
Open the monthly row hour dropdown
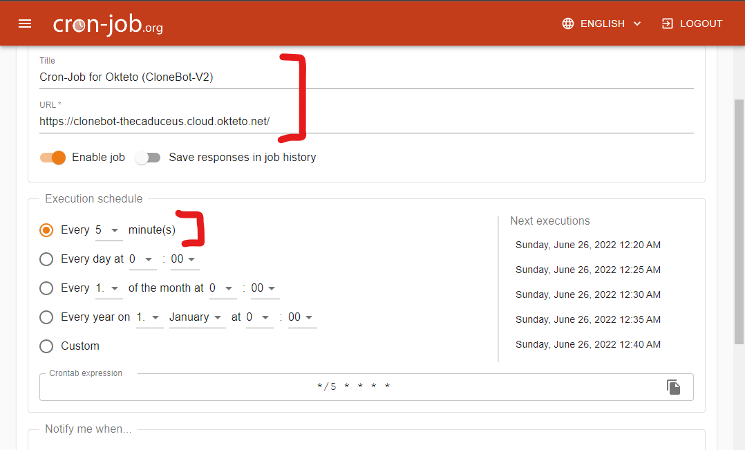pos(223,288)
